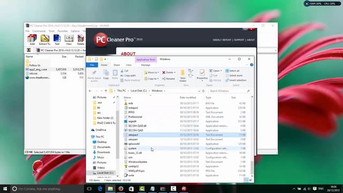Click Cut in the Clipboard group
This screenshot has height=193, width=343.
tap(124, 71)
